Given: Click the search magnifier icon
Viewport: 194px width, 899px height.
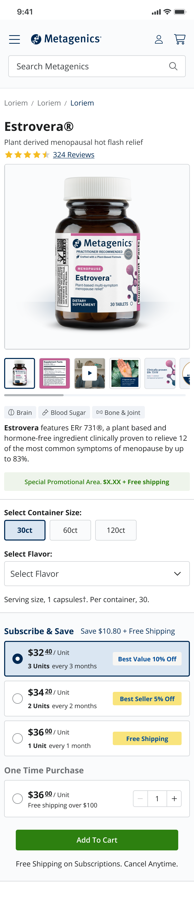Looking at the screenshot, I should (173, 66).
